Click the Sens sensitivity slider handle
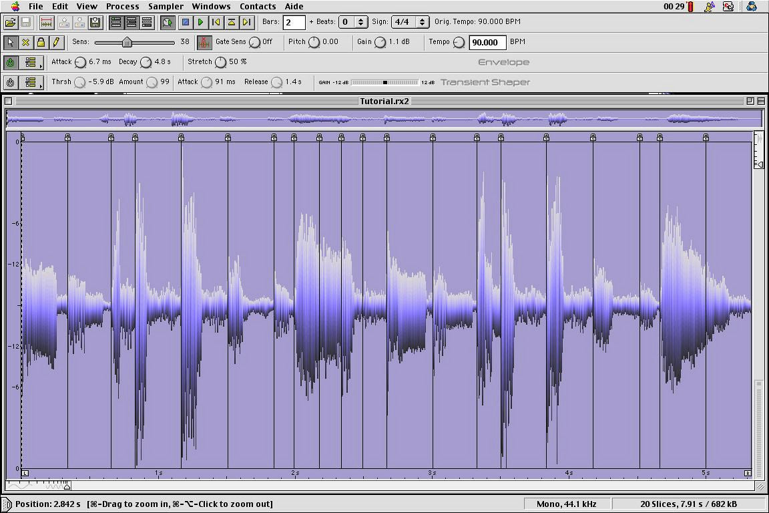The image size is (769, 513). click(x=126, y=41)
